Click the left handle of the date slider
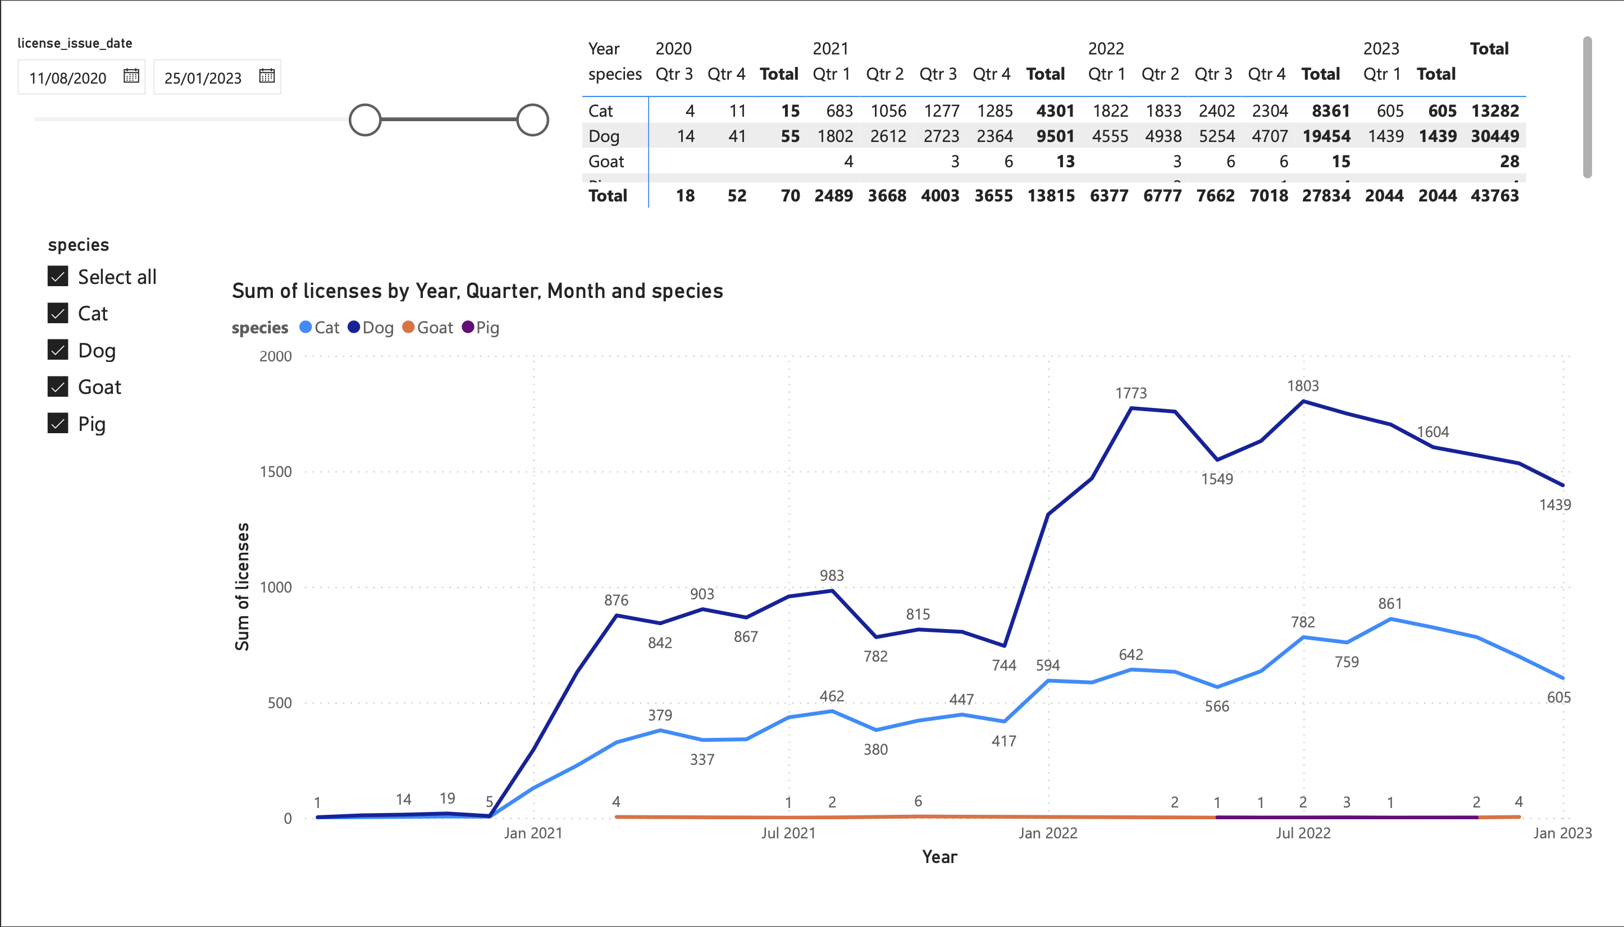Image resolution: width=1624 pixels, height=927 pixels. coord(364,119)
